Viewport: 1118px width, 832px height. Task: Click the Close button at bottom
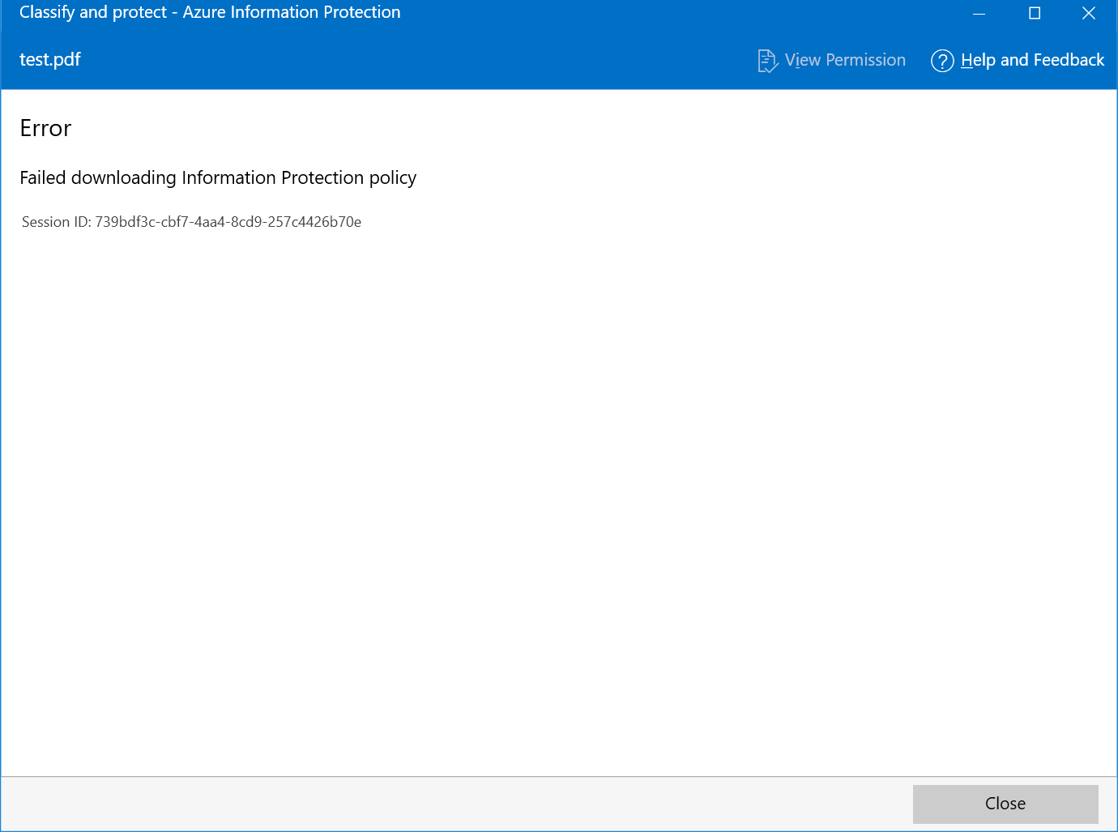(x=1005, y=804)
